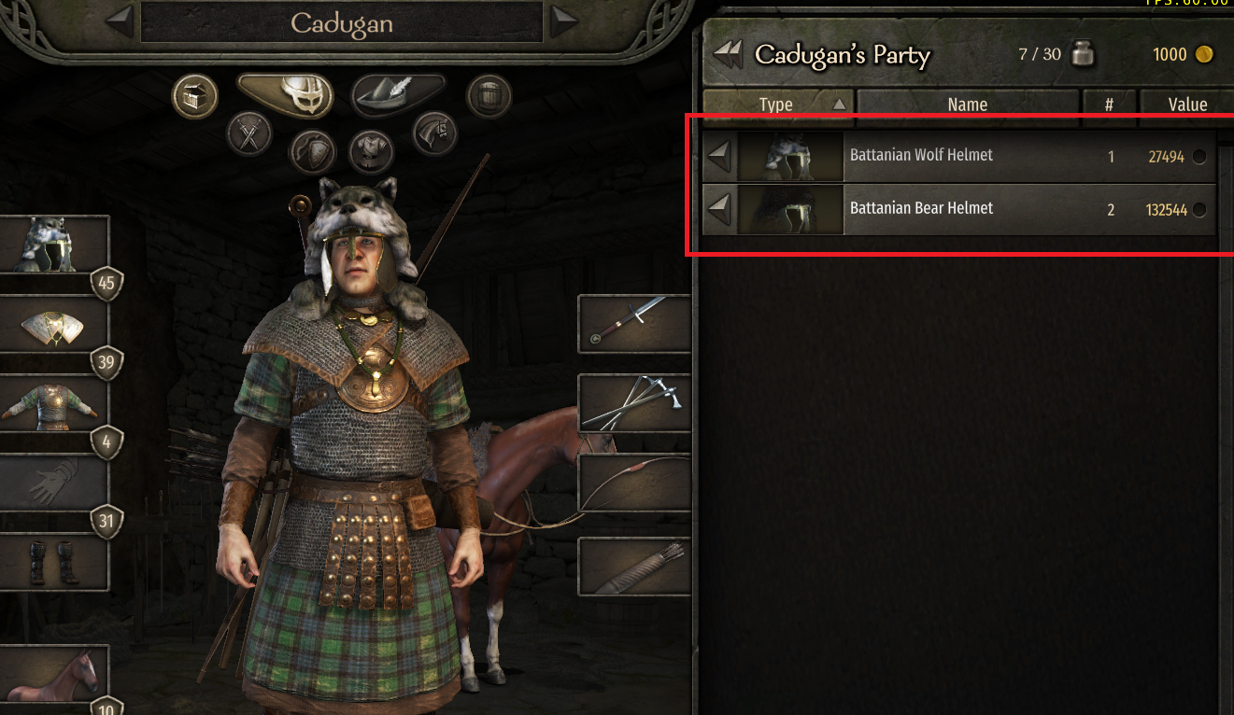This screenshot has width=1234, height=715.
Task: Filter inventory by barrel goods icon
Action: click(x=489, y=96)
